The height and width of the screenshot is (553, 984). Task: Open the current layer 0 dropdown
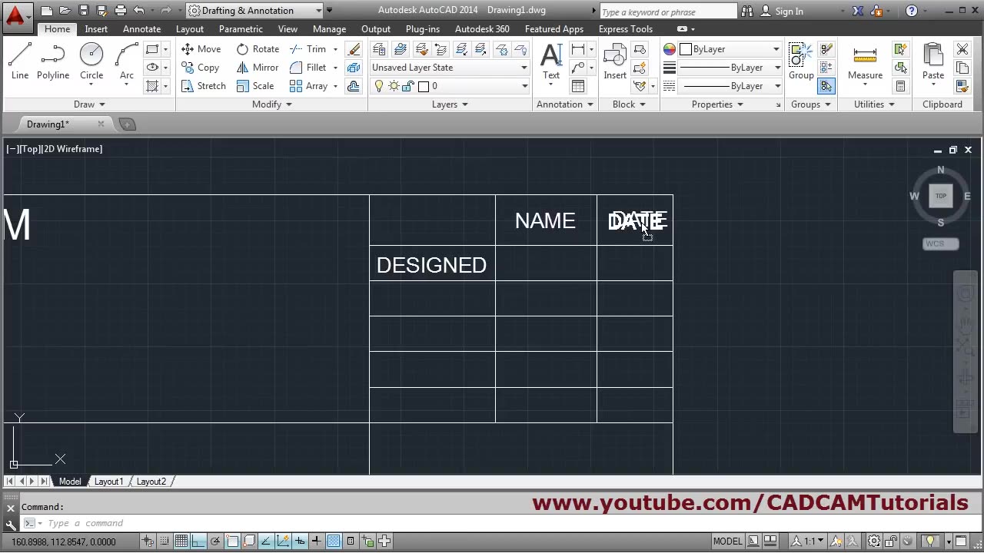pyautogui.click(x=450, y=86)
